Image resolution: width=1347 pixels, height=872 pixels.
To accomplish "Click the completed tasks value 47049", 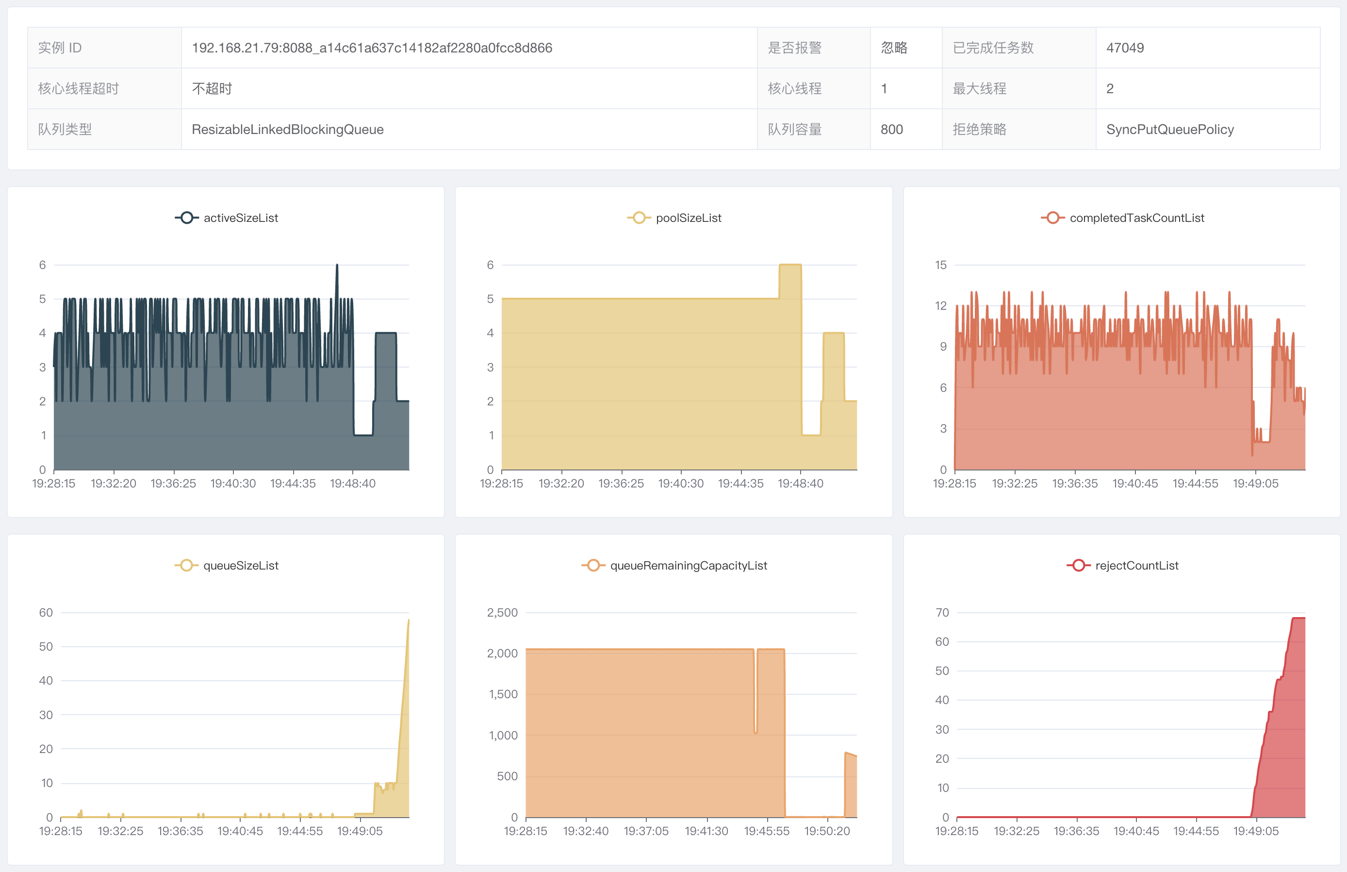I will [1125, 48].
